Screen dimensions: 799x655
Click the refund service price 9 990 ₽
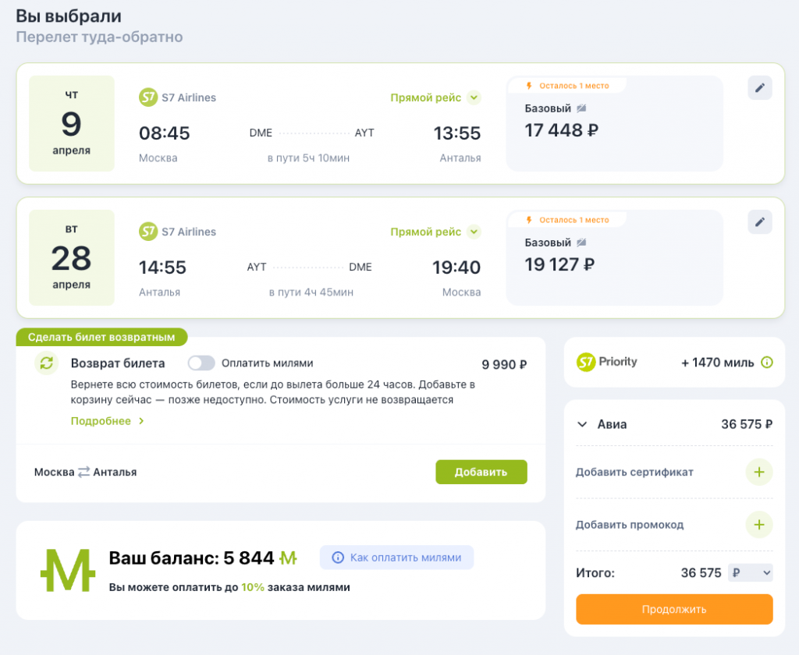pyautogui.click(x=505, y=365)
